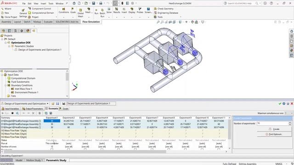Confirm parametric study with green checkmark
This screenshot has height=165, width=294.
(280, 104)
